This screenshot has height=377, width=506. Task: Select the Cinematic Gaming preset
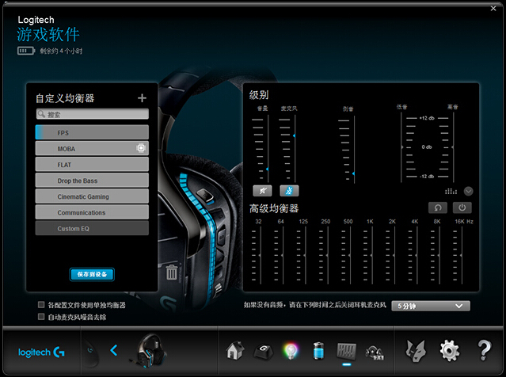tap(92, 196)
